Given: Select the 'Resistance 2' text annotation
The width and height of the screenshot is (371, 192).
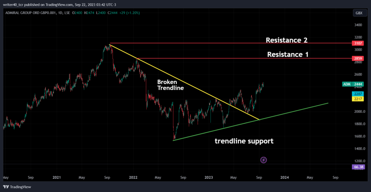Looking at the screenshot, I should [287, 40].
